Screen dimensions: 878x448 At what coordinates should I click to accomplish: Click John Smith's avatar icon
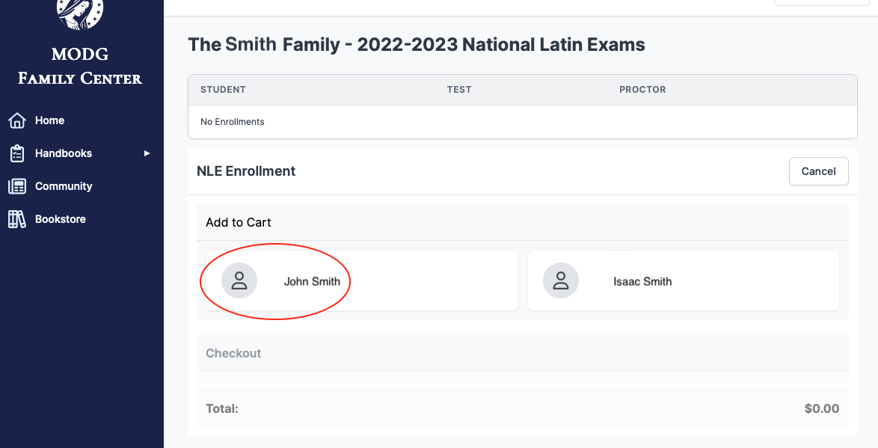point(239,280)
